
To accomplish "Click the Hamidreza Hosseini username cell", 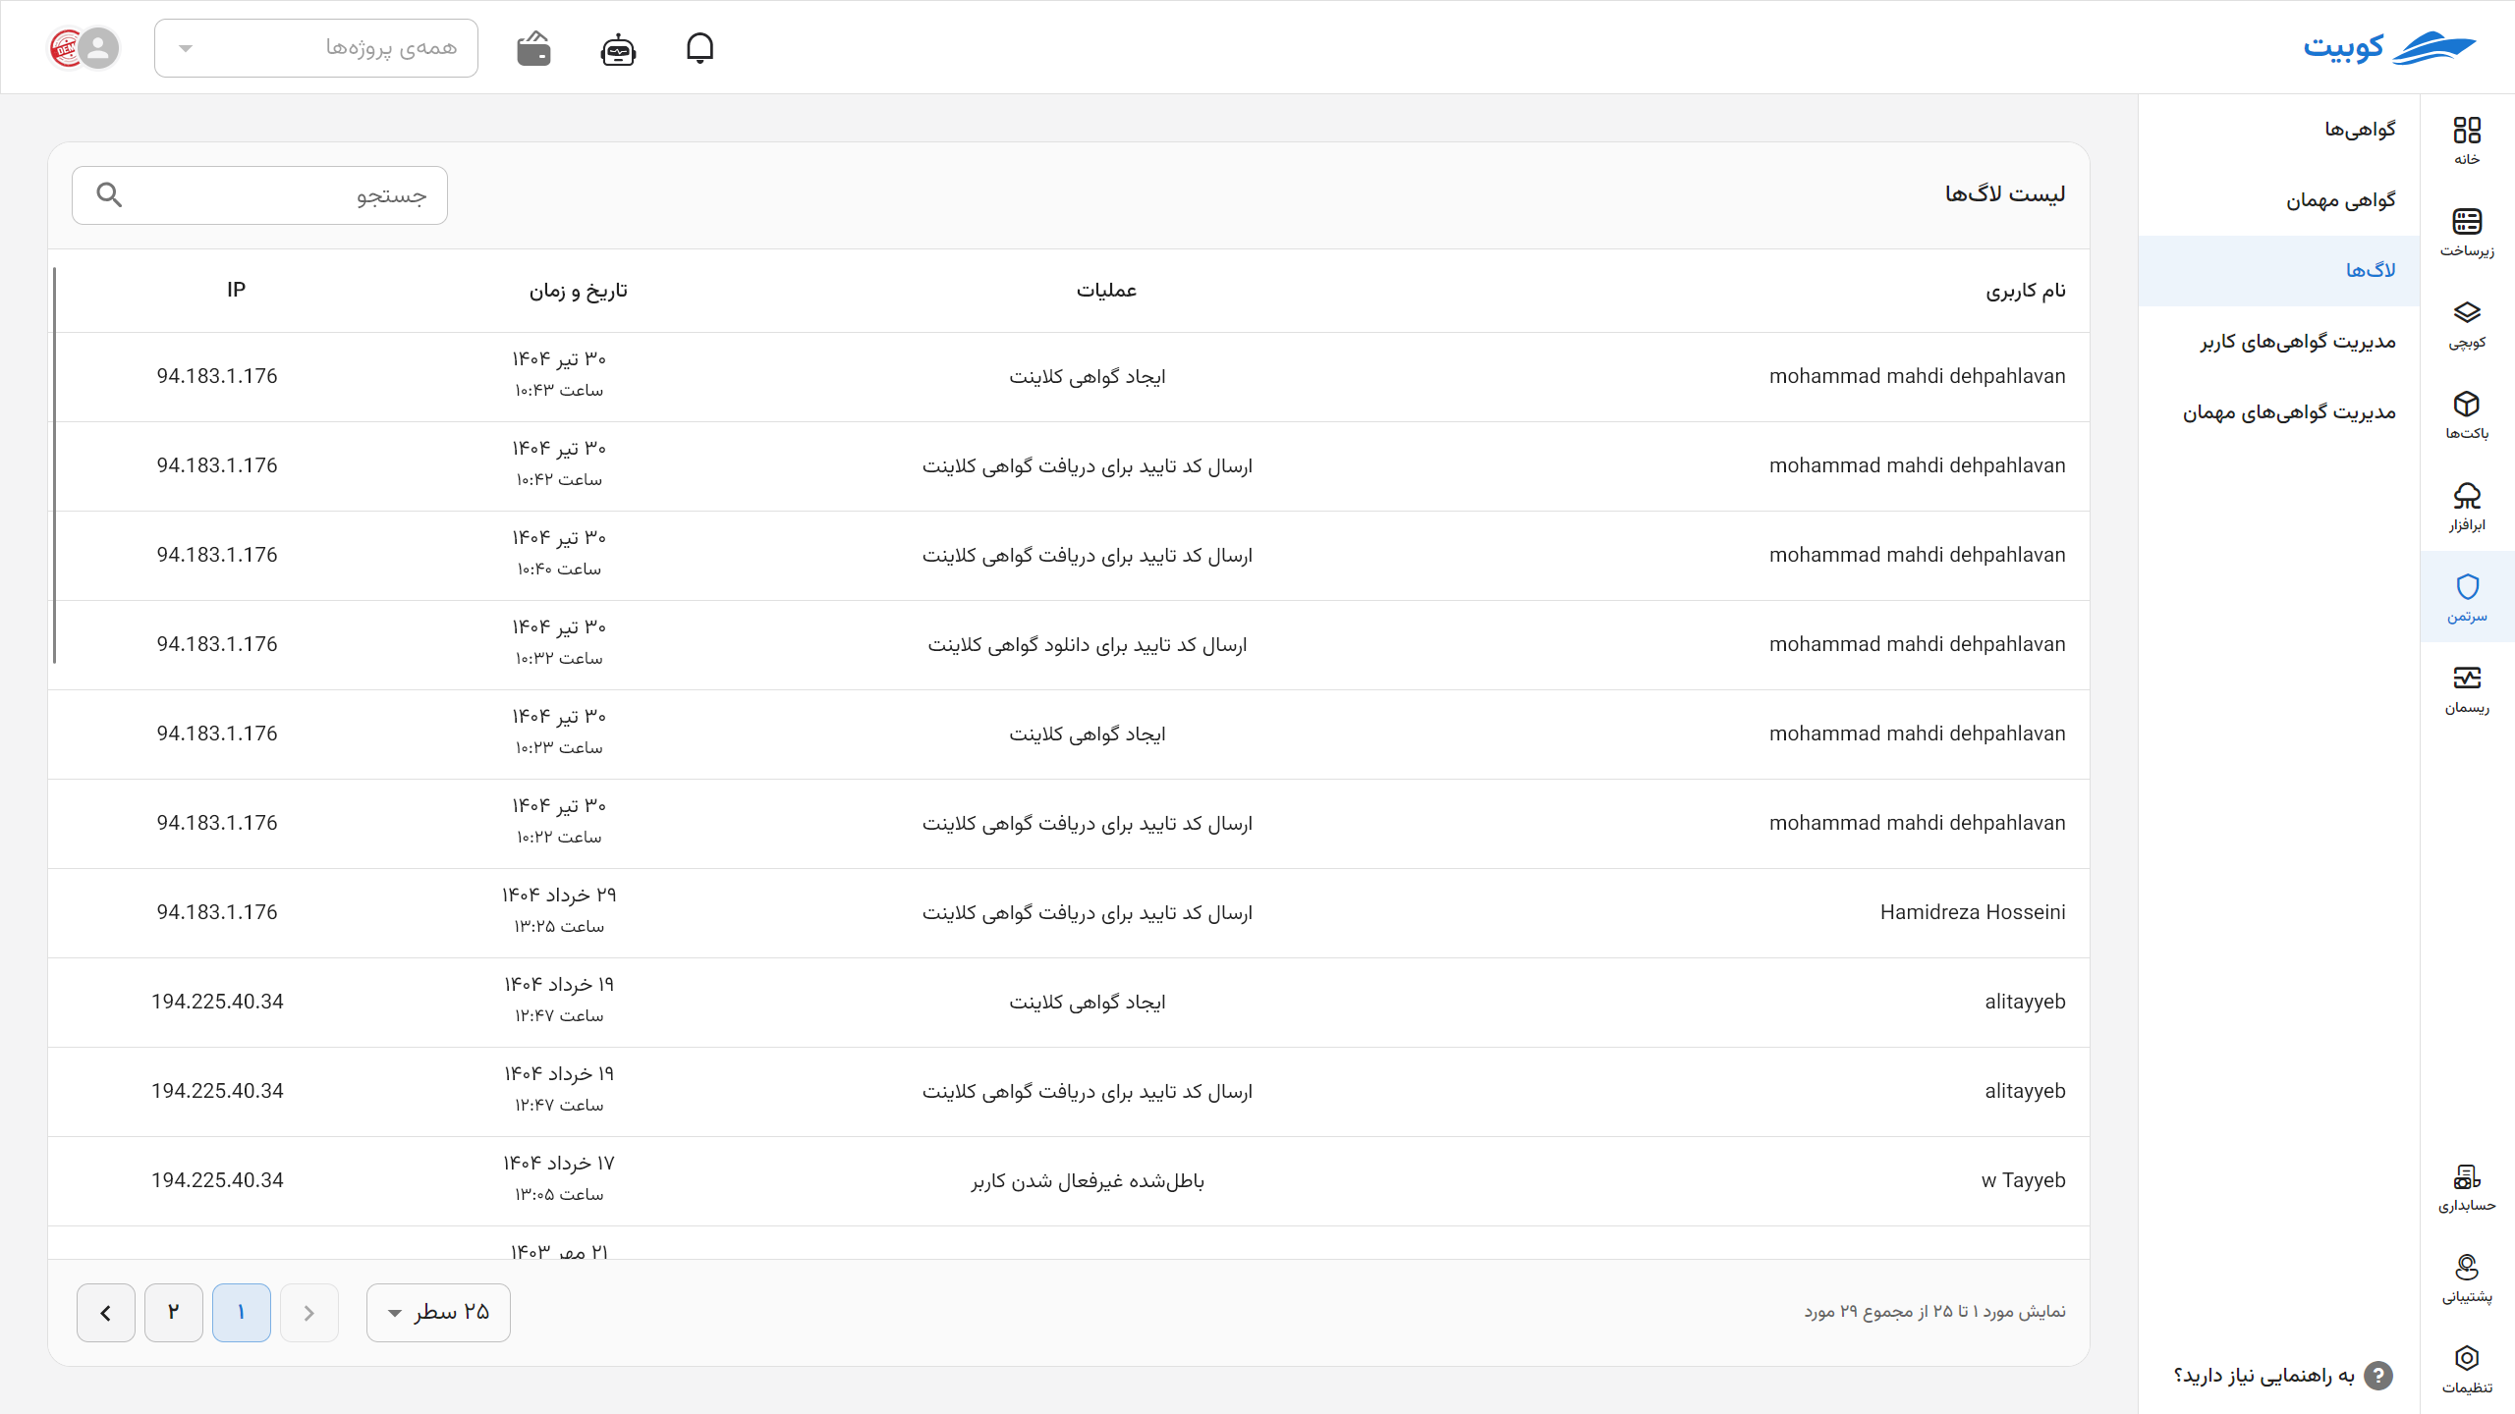I will click(1973, 912).
